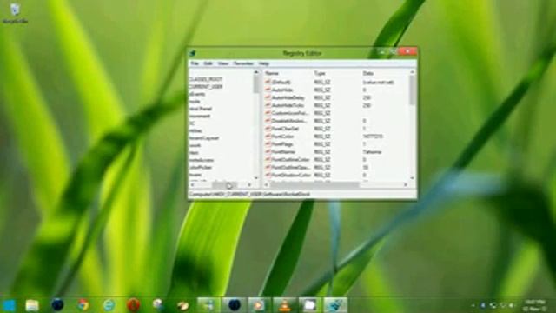556x313 pixels.
Task: Open the View menu
Action: tap(222, 63)
